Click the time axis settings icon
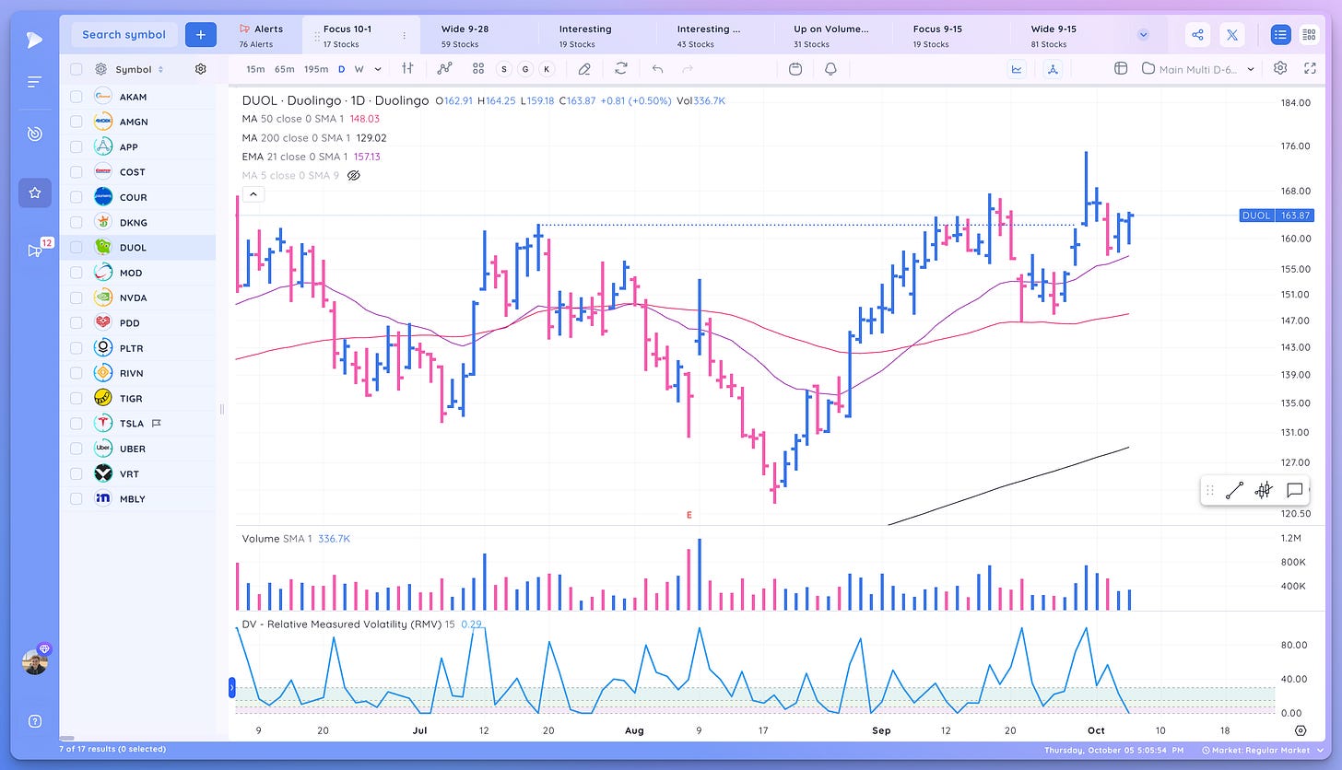The height and width of the screenshot is (770, 1342). [1301, 730]
